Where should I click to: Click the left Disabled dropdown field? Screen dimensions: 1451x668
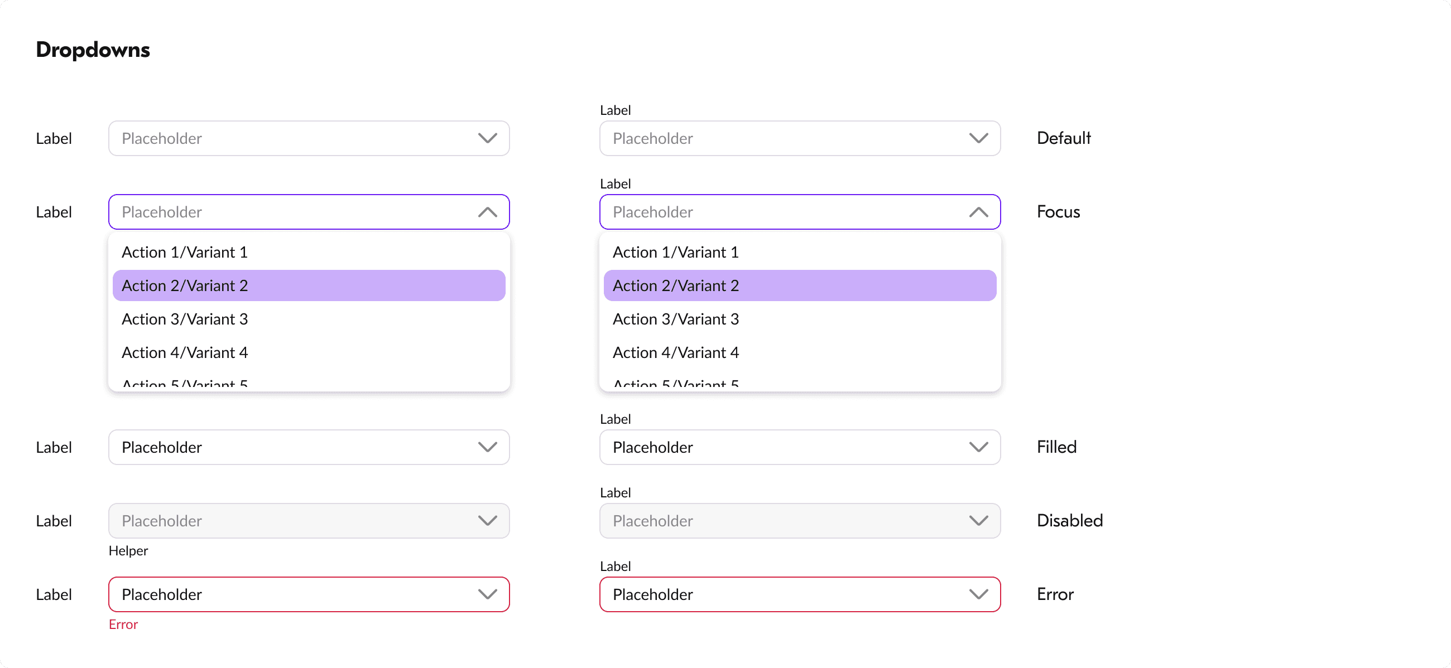[x=293, y=521]
